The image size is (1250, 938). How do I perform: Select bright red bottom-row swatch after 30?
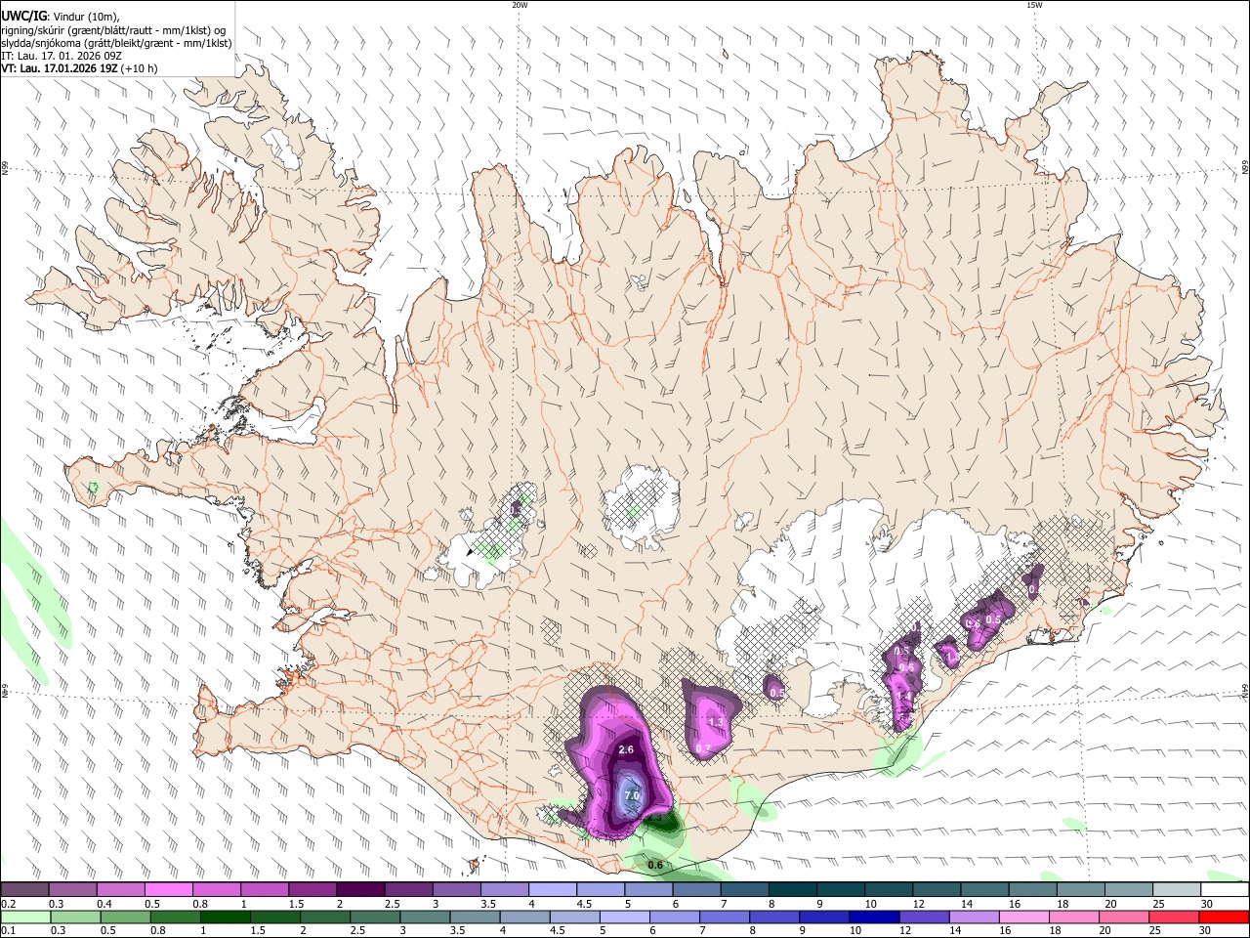tap(1225, 917)
